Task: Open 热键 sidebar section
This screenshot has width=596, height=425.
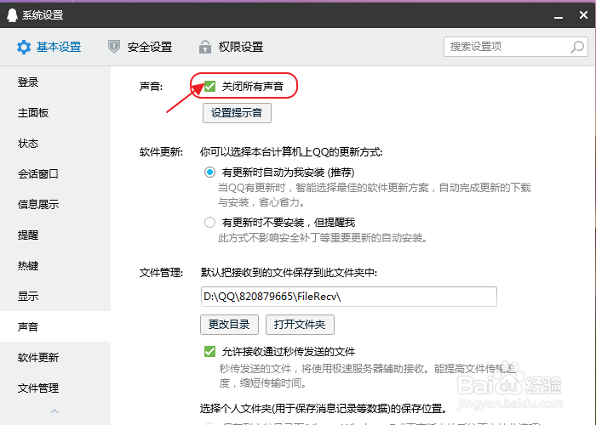Action: pos(55,265)
